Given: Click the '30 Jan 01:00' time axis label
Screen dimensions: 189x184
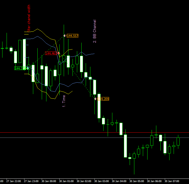Looking at the screenshot, I should tap(66, 181).
